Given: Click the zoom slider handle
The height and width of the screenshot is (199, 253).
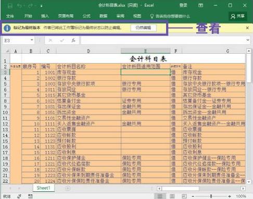Looking at the screenshot, I should 211,196.
